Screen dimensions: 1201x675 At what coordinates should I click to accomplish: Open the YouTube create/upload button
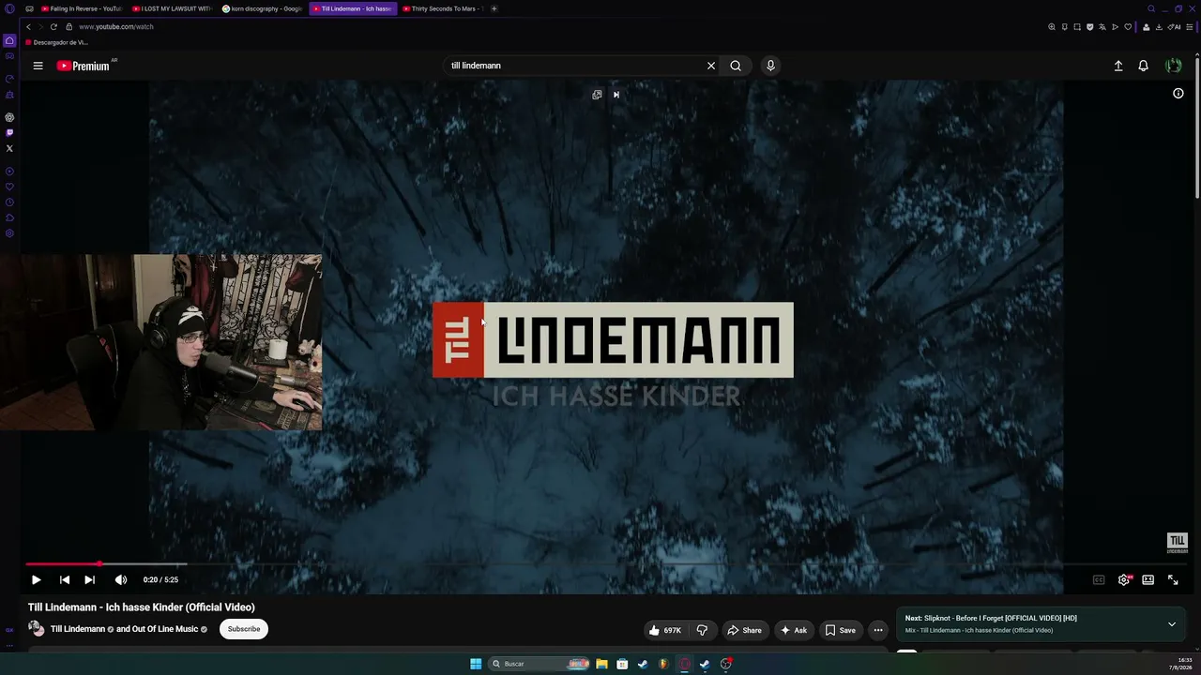tap(1118, 66)
